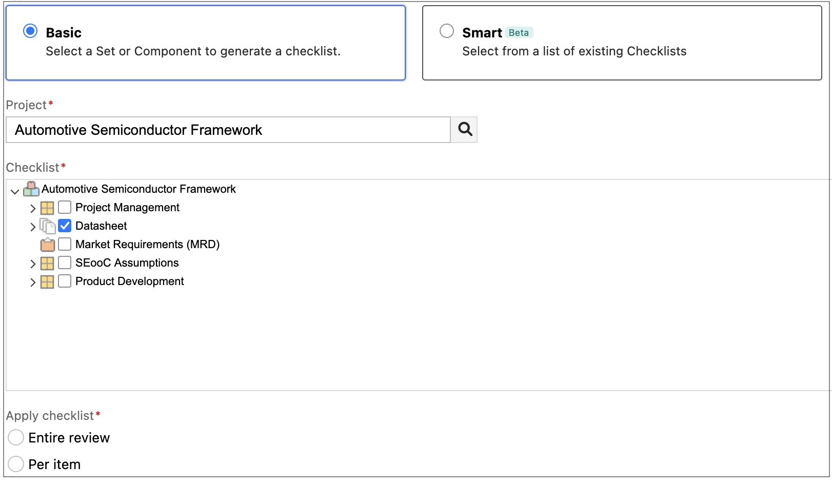
Task: Click the SEooC Assumptions set icon
Action: (47, 263)
